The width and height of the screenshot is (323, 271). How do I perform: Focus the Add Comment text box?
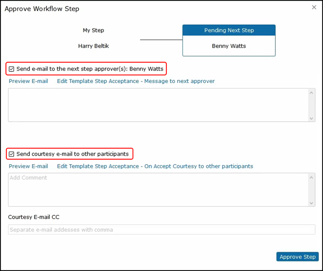(158, 189)
